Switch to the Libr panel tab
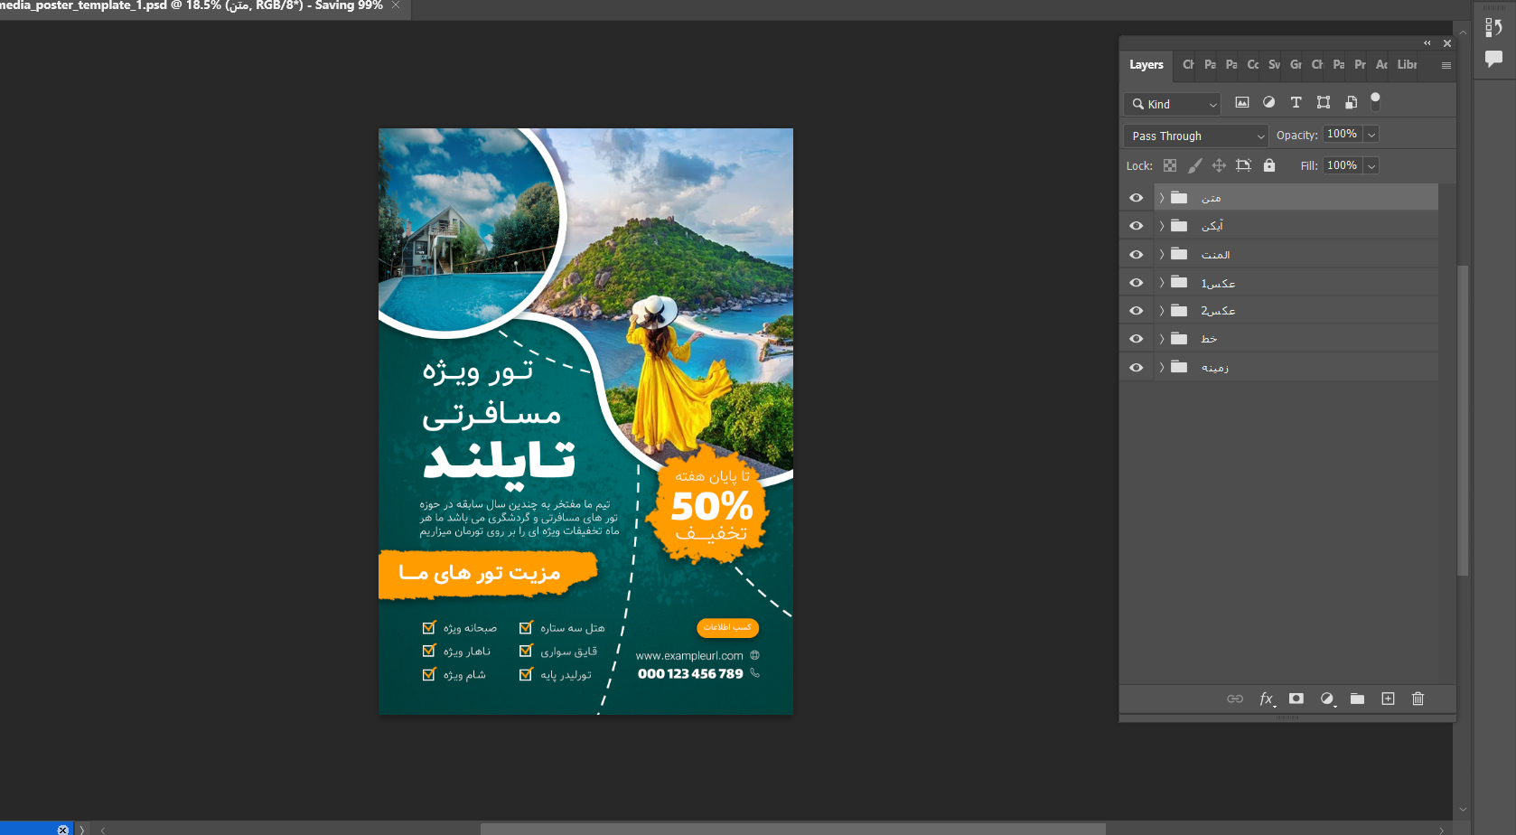1516x835 pixels. [1407, 65]
